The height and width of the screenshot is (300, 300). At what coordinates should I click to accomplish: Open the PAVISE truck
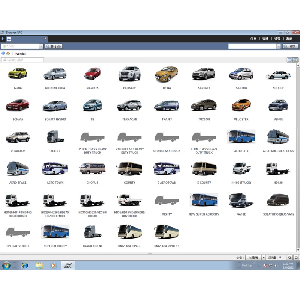tap(241, 200)
